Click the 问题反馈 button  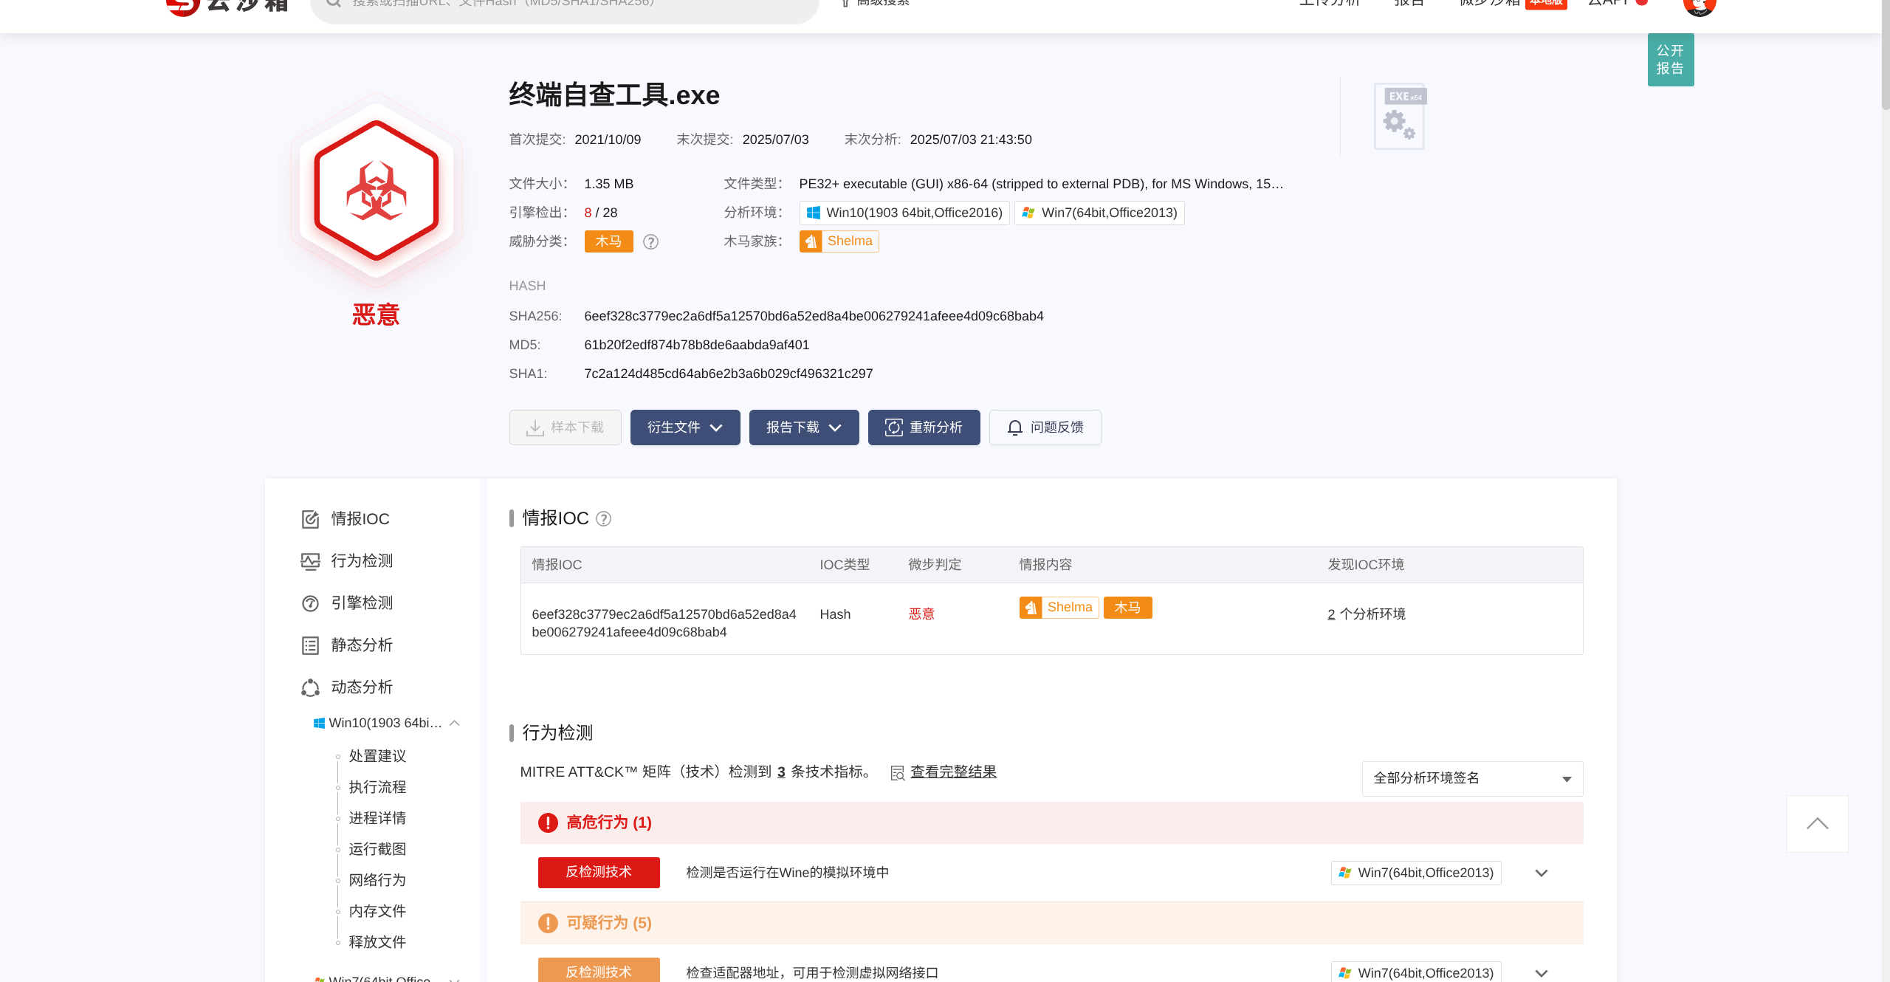pyautogui.click(x=1045, y=428)
